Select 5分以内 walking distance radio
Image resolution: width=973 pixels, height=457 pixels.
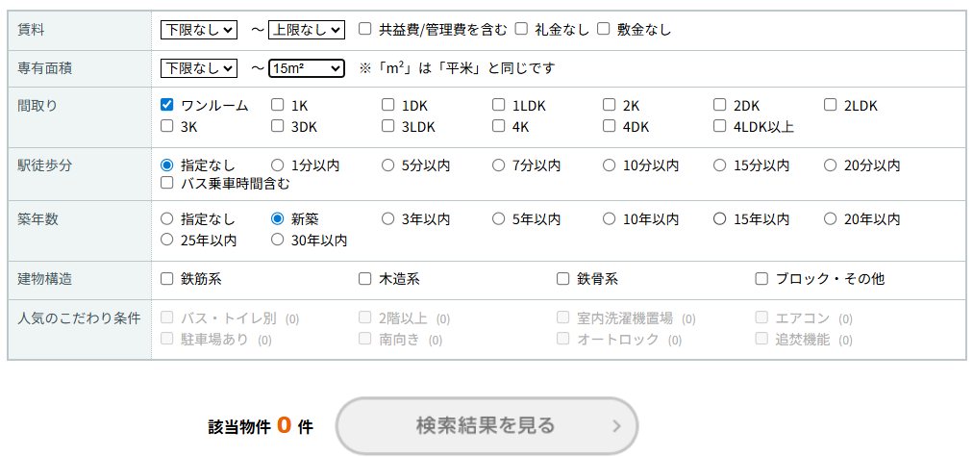[388, 165]
